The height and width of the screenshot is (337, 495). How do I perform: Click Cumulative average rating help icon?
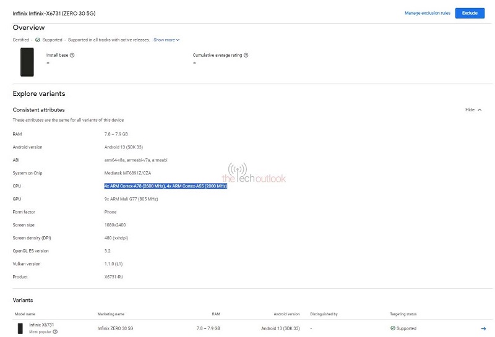point(246,55)
